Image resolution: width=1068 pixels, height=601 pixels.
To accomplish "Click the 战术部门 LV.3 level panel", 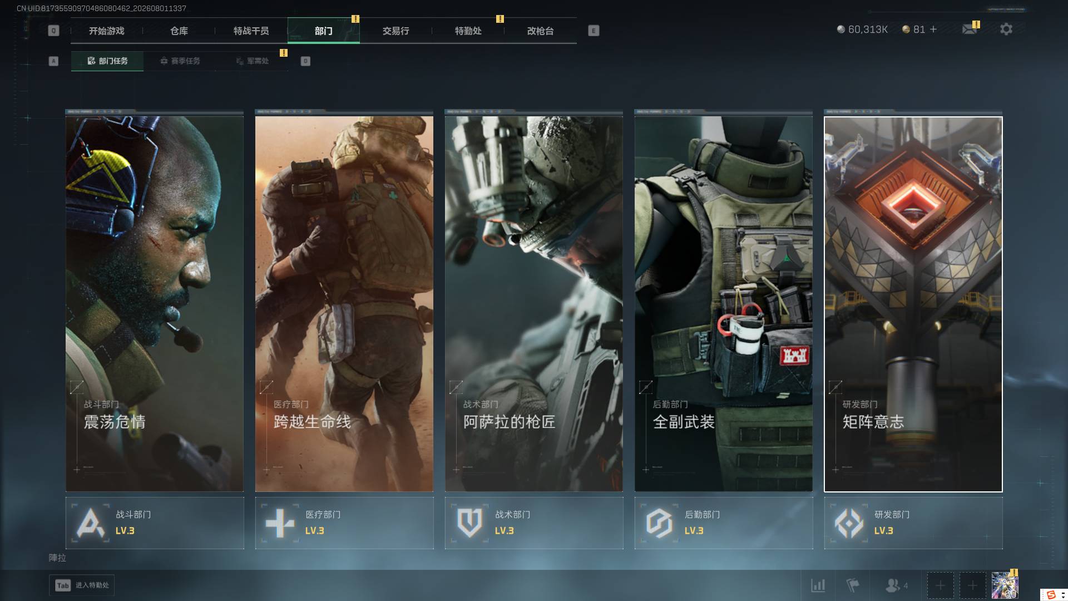I will pyautogui.click(x=534, y=523).
